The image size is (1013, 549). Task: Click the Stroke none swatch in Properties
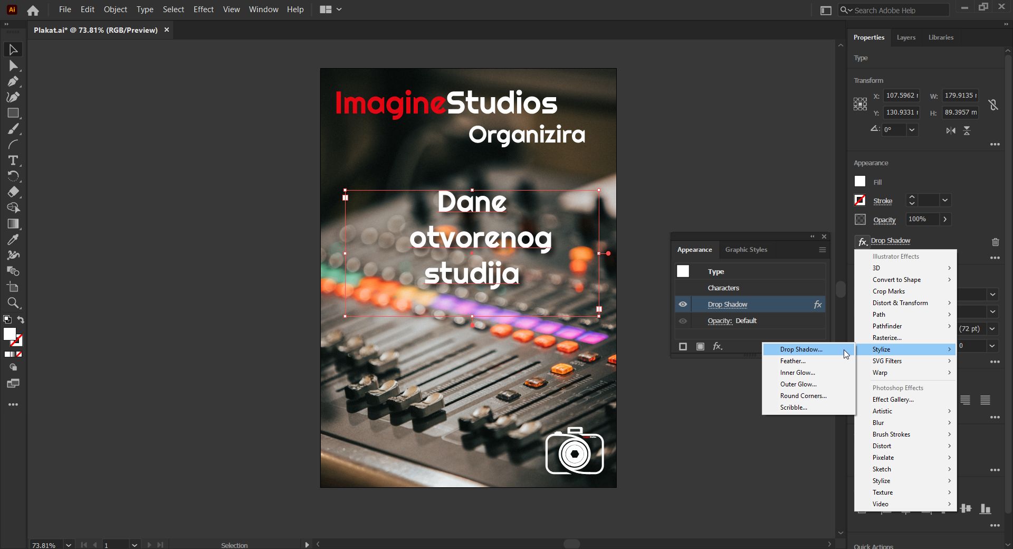pyautogui.click(x=860, y=200)
